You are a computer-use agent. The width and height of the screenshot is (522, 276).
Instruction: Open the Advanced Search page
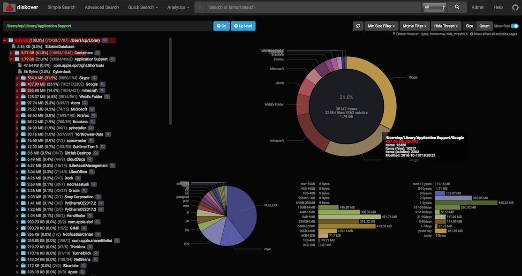click(101, 7)
